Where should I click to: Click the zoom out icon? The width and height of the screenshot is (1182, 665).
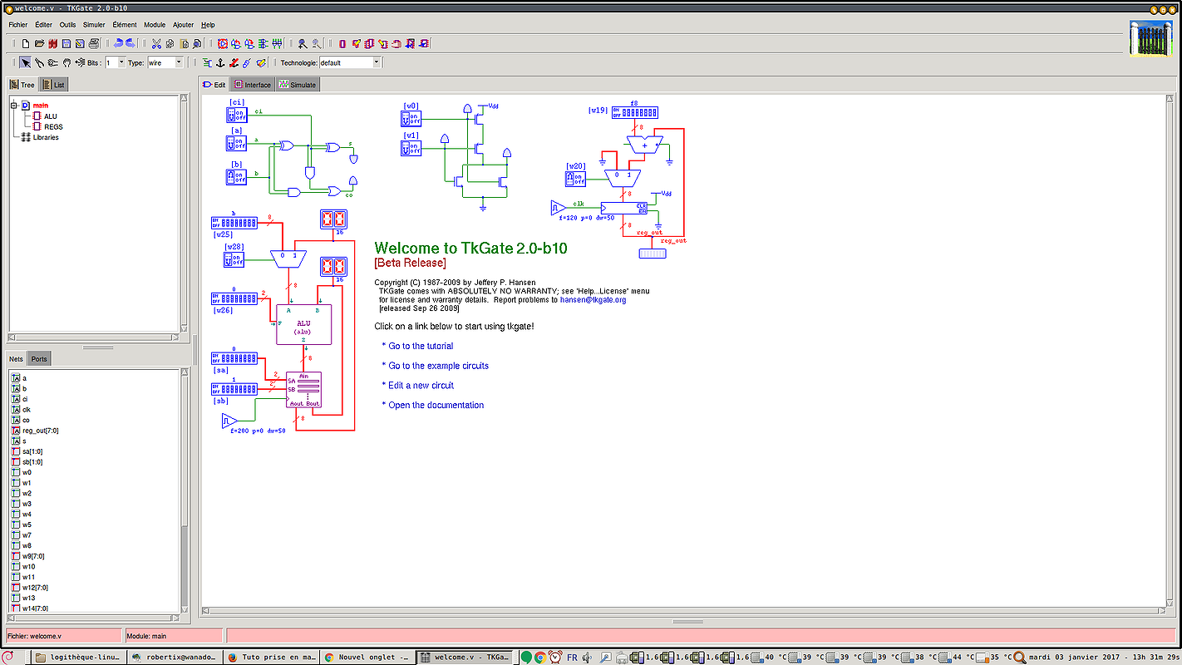pos(316,43)
